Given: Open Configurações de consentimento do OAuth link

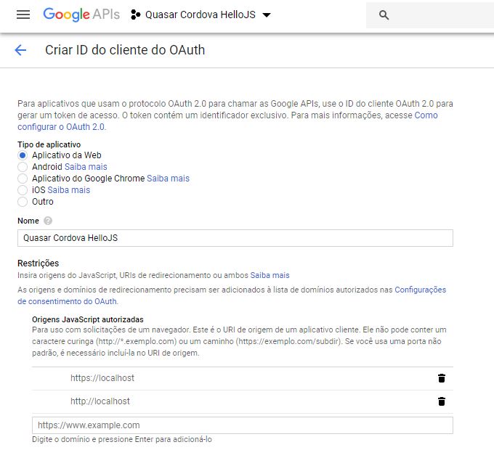Looking at the screenshot, I should pyautogui.click(x=420, y=290).
